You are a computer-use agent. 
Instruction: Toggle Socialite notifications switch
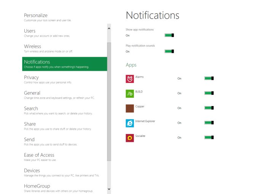(x=209, y=137)
